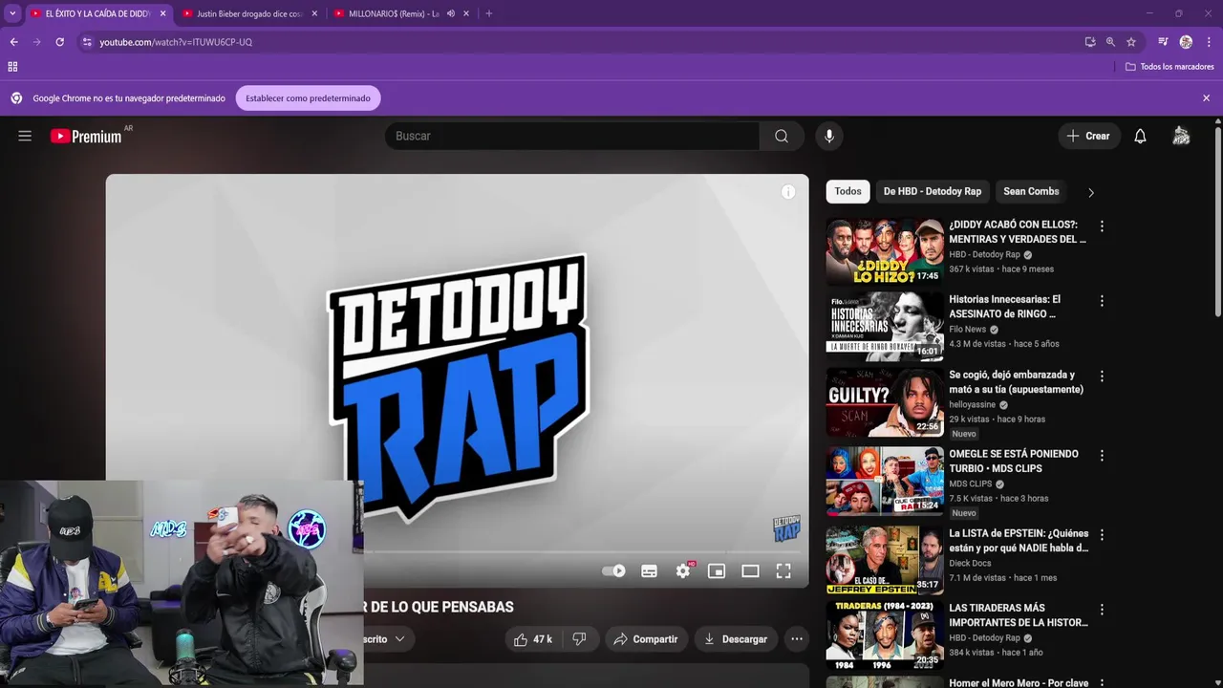This screenshot has width=1223, height=688.
Task: Open the YouTube hamburger guide menu
Action: tap(25, 136)
